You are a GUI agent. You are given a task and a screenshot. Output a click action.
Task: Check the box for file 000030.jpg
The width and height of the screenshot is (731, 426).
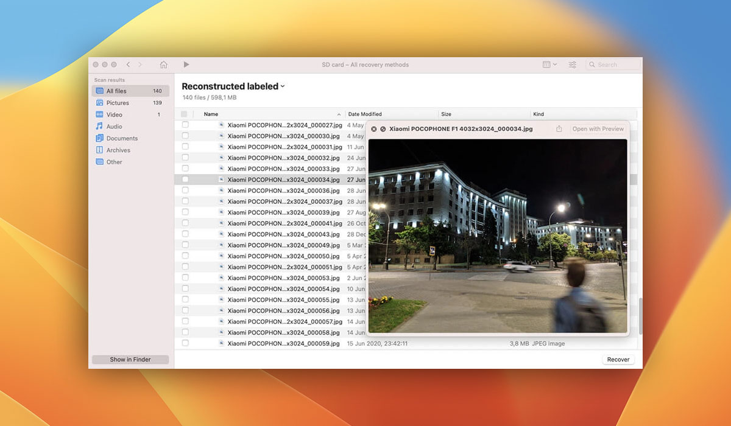point(185,136)
